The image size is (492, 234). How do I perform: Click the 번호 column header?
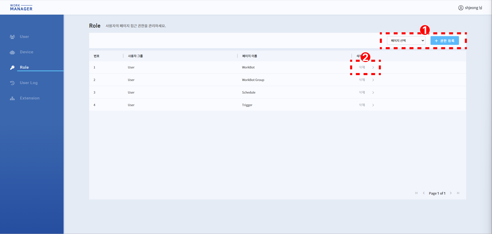click(x=97, y=56)
